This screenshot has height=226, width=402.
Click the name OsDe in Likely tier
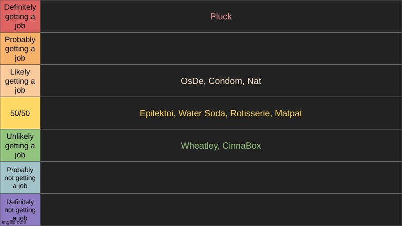[192, 81]
